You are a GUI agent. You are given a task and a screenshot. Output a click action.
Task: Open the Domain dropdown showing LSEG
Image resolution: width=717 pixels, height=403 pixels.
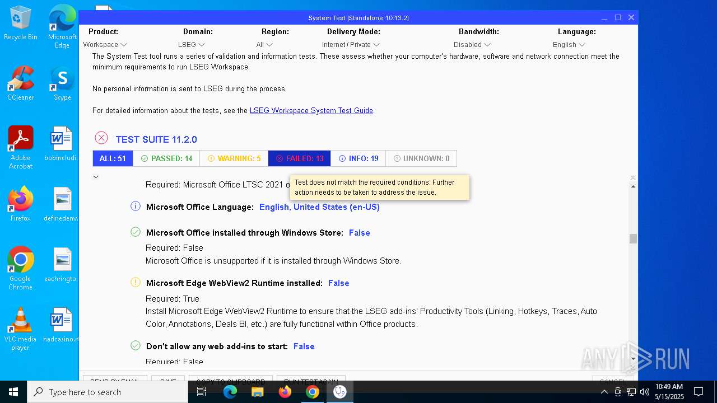[192, 45]
